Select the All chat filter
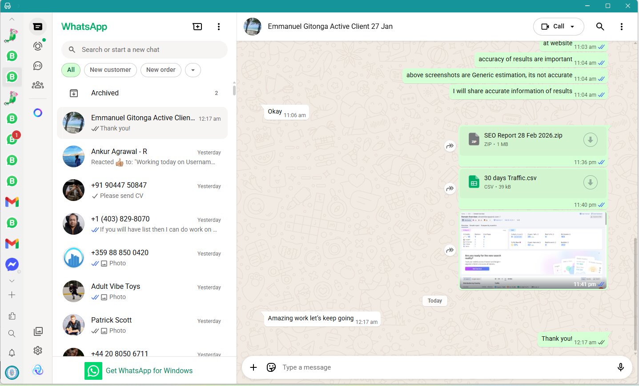 [71, 70]
